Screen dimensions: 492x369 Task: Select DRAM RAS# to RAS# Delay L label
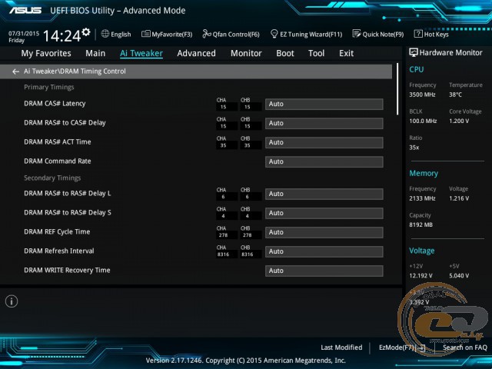(68, 193)
